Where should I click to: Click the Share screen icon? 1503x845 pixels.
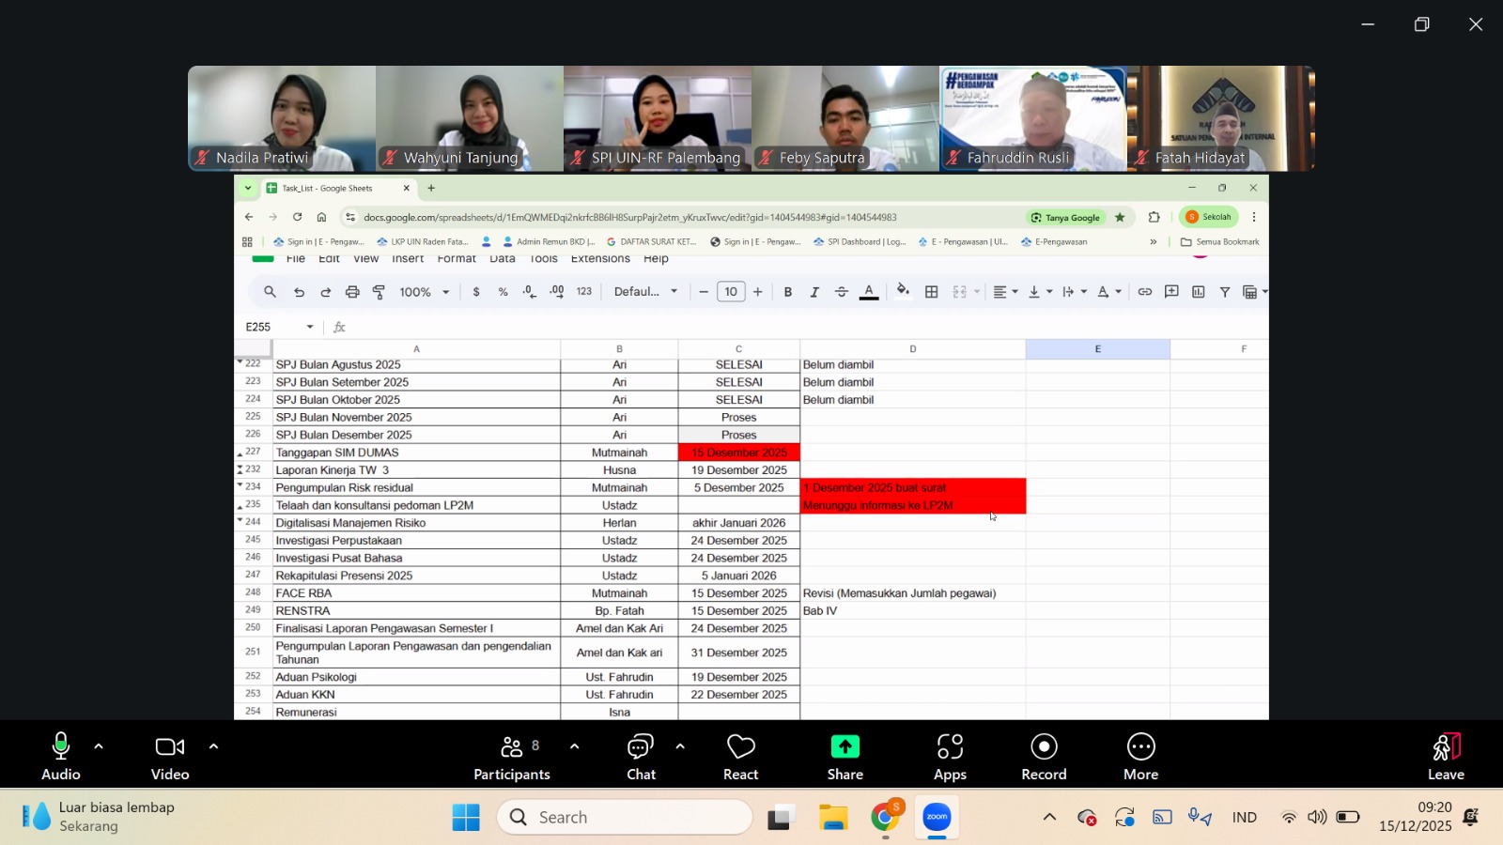pyautogui.click(x=844, y=746)
